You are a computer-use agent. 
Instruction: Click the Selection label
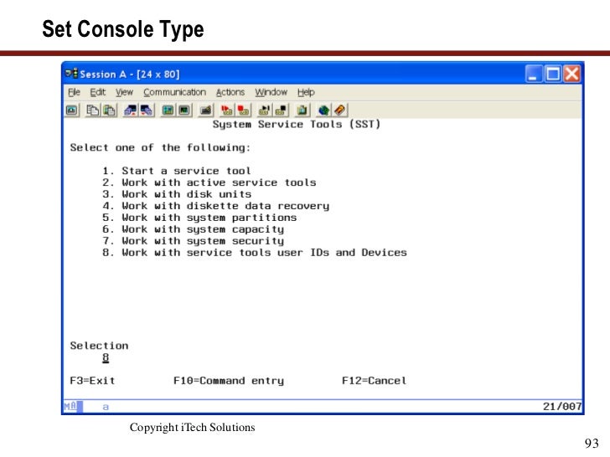(x=99, y=346)
